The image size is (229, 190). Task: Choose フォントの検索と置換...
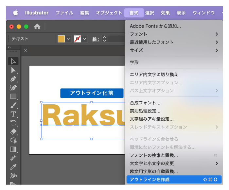click(174, 155)
